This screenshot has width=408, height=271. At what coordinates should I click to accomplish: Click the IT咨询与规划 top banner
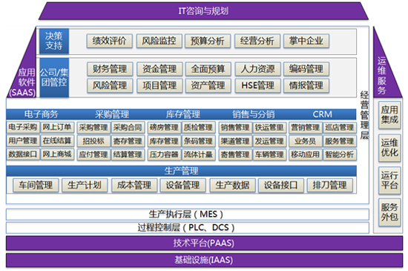203,11
